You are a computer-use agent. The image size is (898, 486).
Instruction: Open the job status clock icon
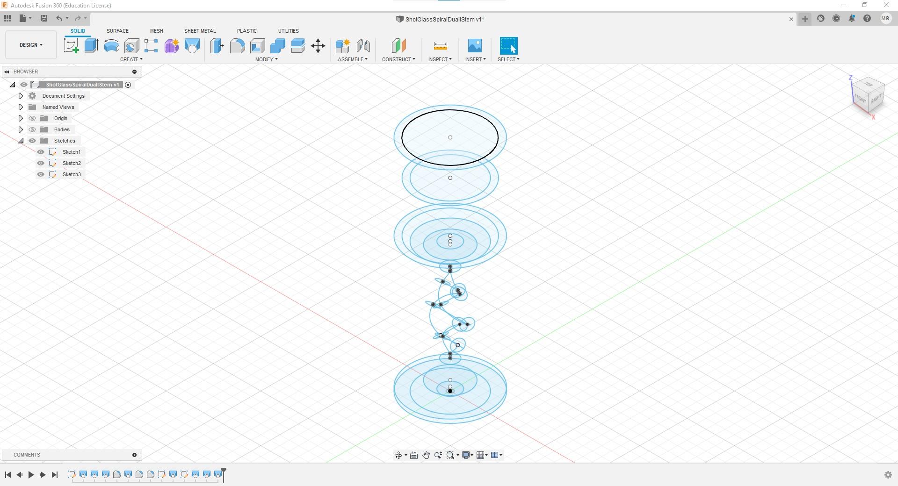[836, 18]
